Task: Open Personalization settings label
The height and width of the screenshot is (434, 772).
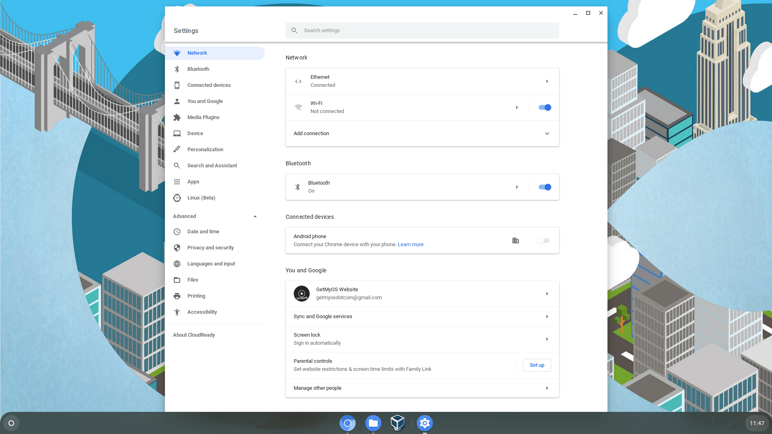Action: tap(205, 150)
